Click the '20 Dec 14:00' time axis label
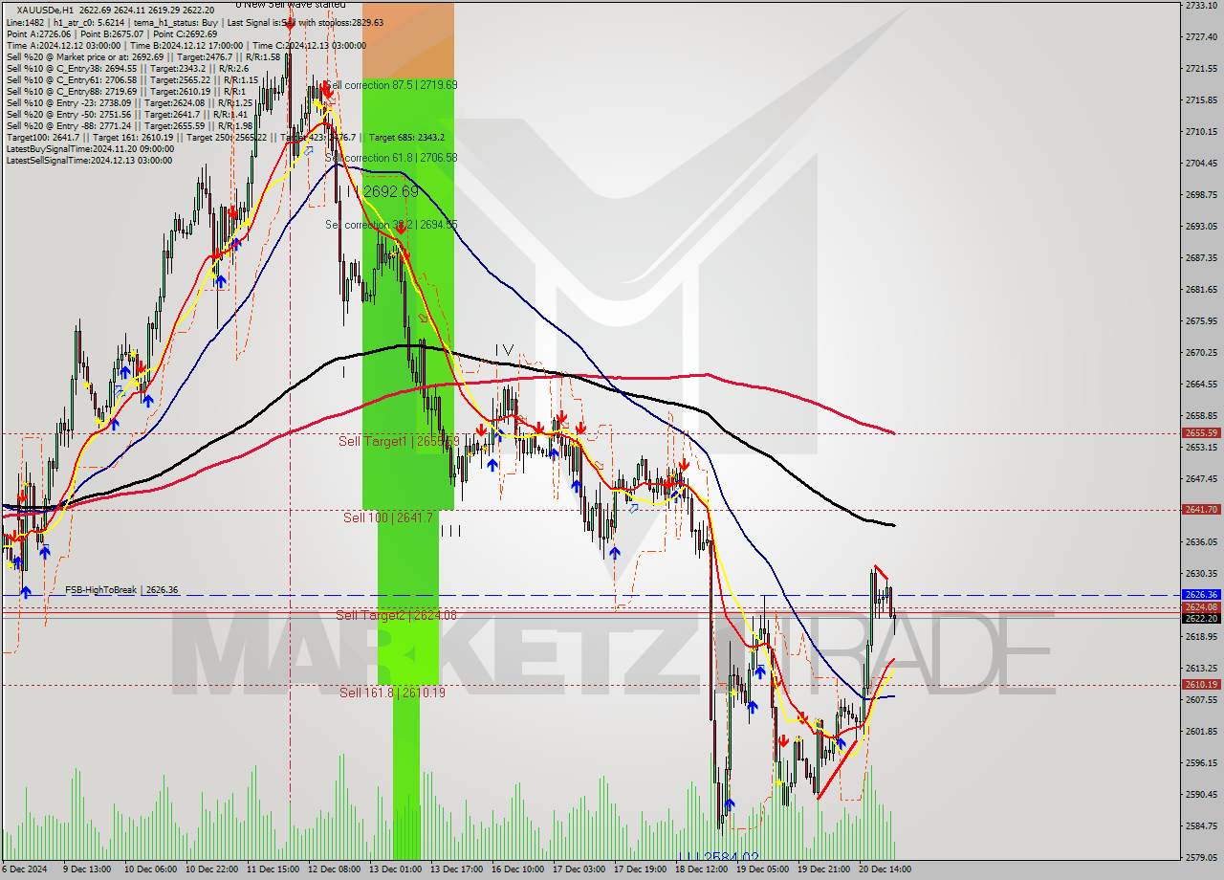The width and height of the screenshot is (1224, 880). click(x=885, y=869)
